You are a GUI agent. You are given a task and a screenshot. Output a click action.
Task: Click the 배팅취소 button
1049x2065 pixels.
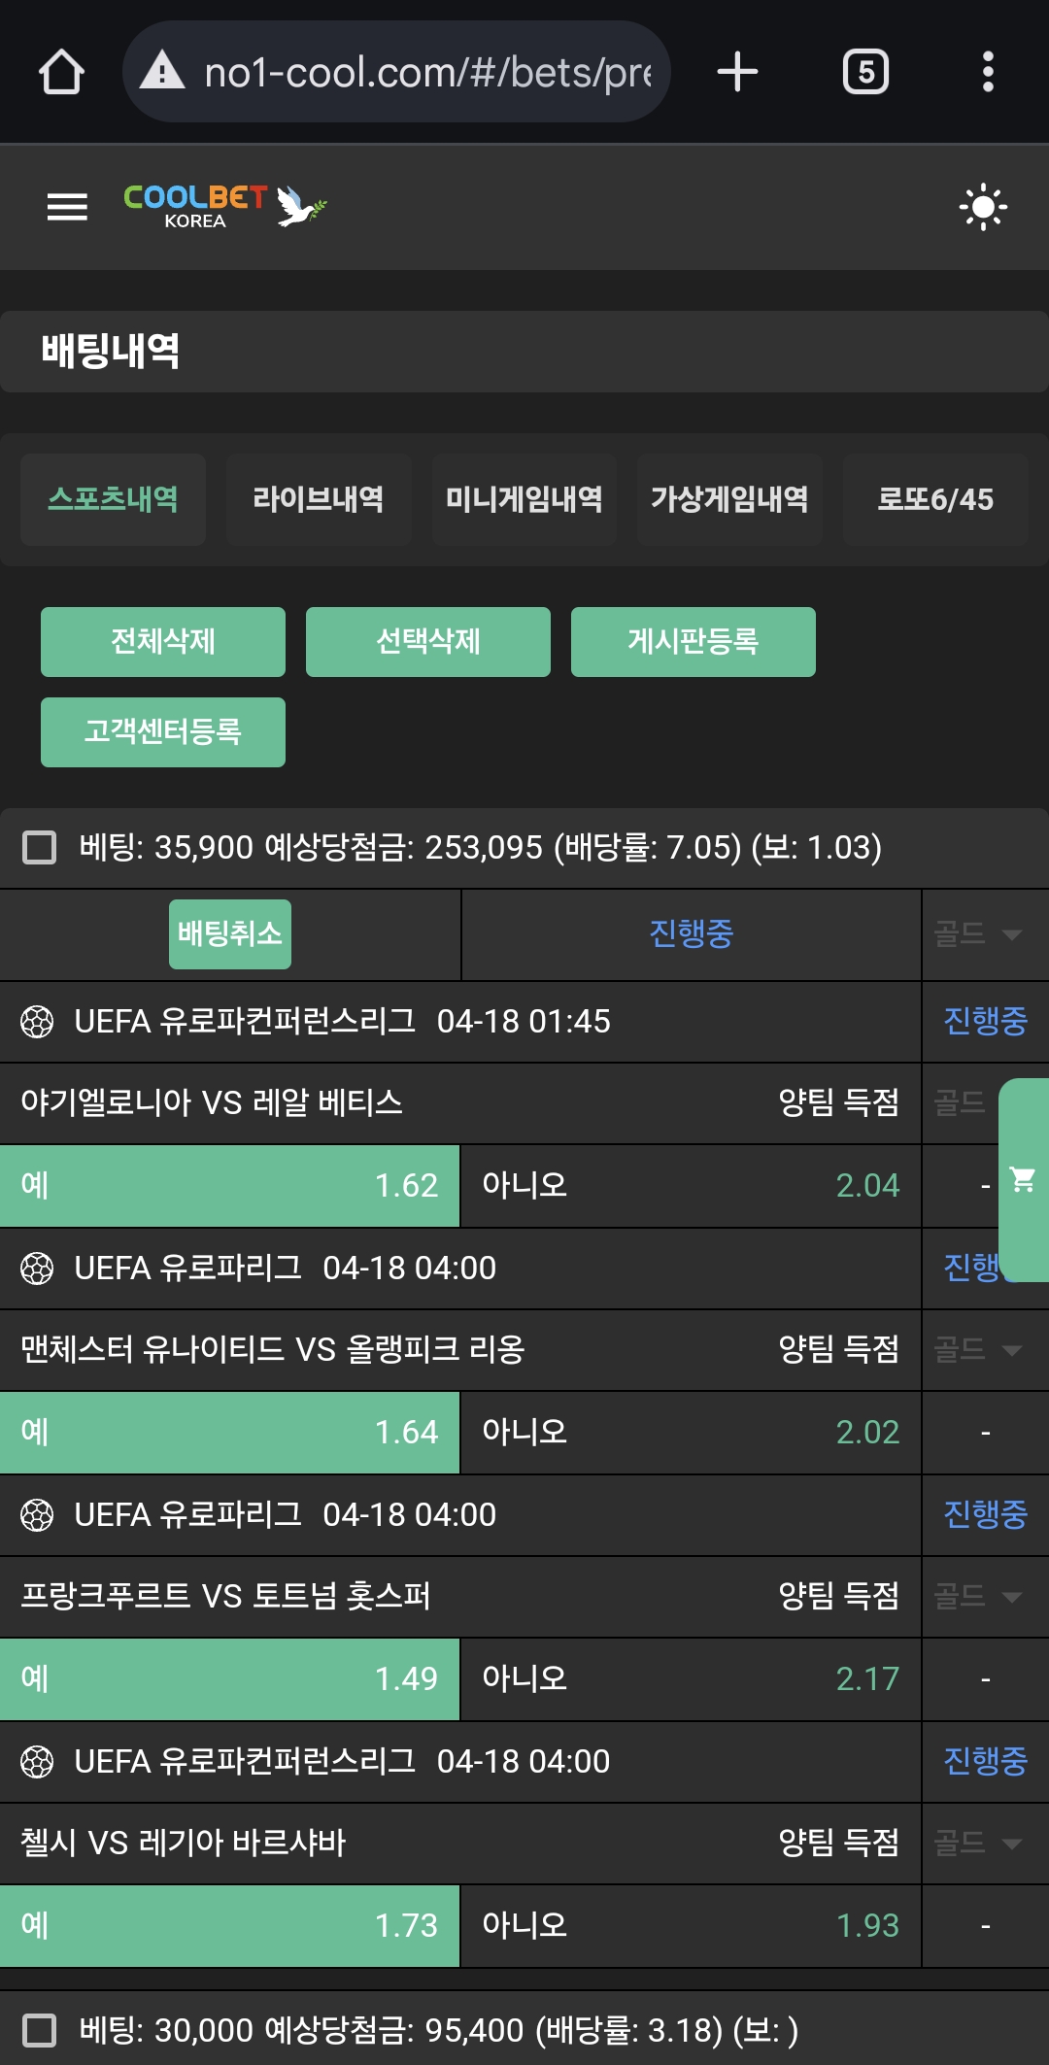click(230, 934)
